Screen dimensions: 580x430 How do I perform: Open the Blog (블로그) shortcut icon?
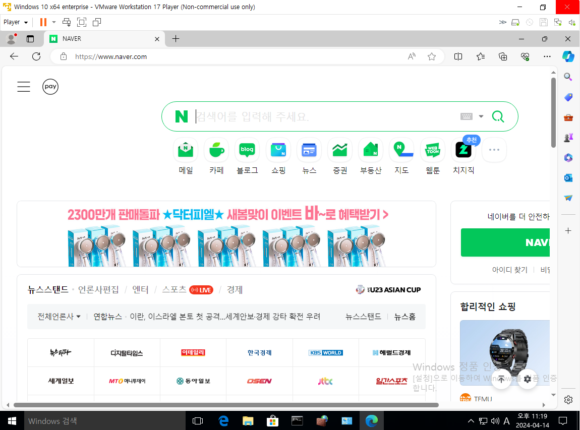point(247,150)
